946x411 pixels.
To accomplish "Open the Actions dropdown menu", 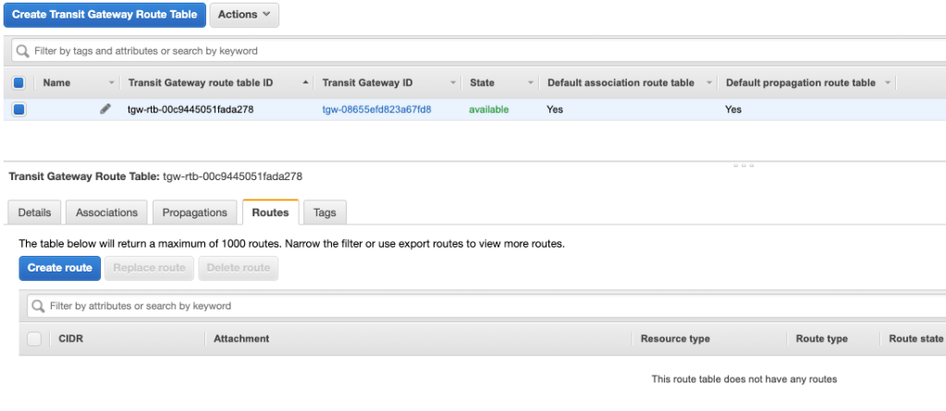I will pyautogui.click(x=244, y=14).
